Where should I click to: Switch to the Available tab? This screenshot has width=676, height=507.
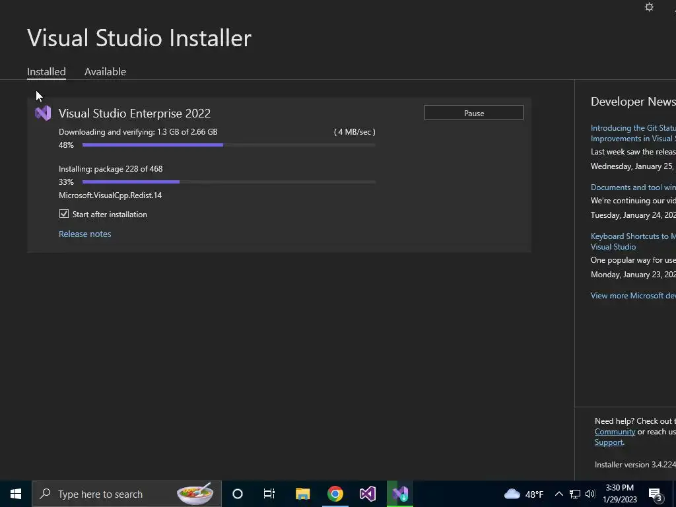[105, 71]
